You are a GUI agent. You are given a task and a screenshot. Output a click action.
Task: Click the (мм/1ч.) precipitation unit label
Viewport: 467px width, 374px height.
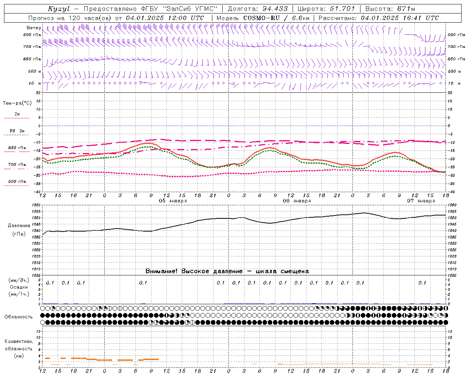(x=19, y=294)
